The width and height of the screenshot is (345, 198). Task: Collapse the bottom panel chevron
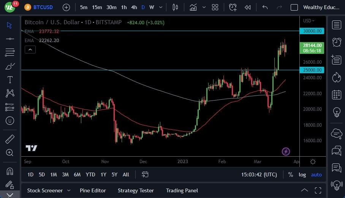[304, 190]
